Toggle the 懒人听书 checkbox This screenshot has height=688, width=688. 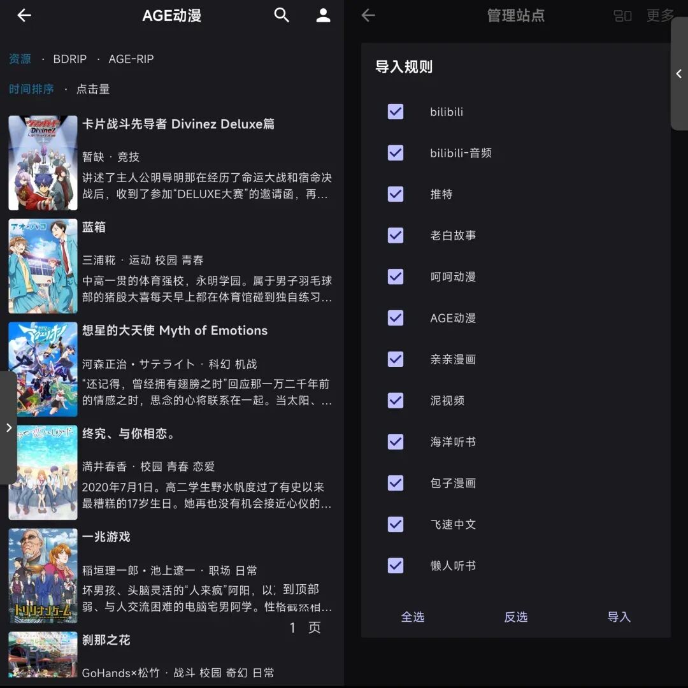(x=396, y=565)
